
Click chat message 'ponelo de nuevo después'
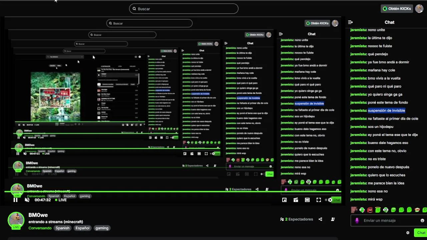pos(388,167)
